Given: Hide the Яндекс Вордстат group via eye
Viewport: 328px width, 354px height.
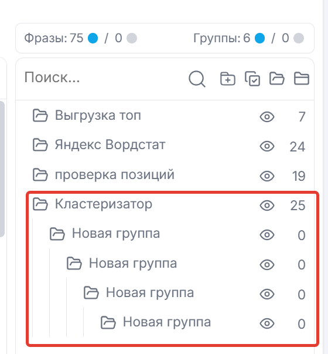Looking at the screenshot, I should pyautogui.click(x=267, y=146).
